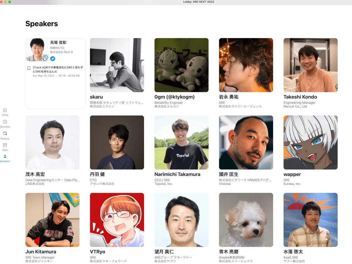Click the text KaaS SRE

click(x=290, y=258)
